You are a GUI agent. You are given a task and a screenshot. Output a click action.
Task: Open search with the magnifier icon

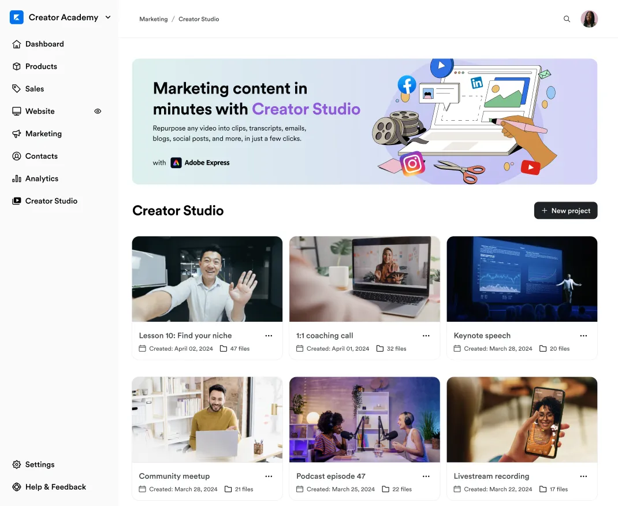click(567, 19)
